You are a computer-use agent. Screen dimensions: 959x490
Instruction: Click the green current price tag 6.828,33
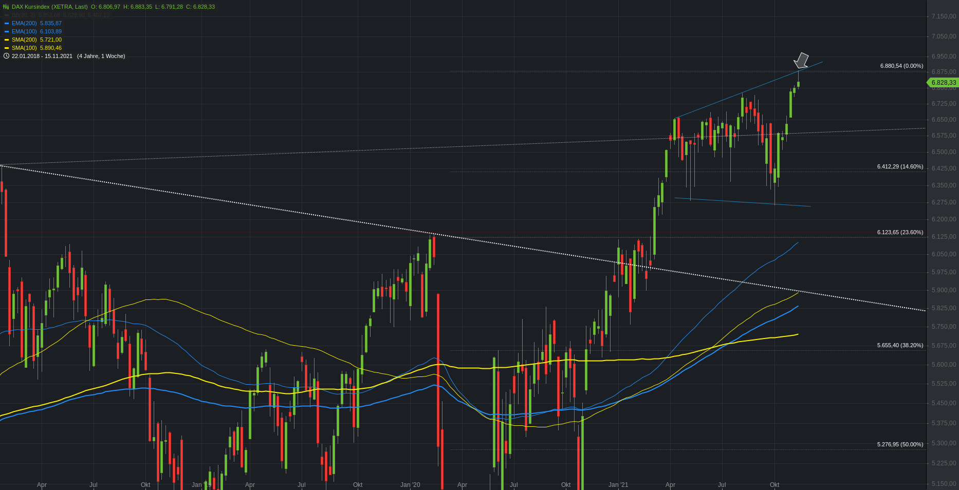[943, 82]
